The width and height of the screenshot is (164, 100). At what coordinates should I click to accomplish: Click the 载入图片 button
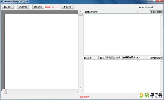(x=8, y=7)
